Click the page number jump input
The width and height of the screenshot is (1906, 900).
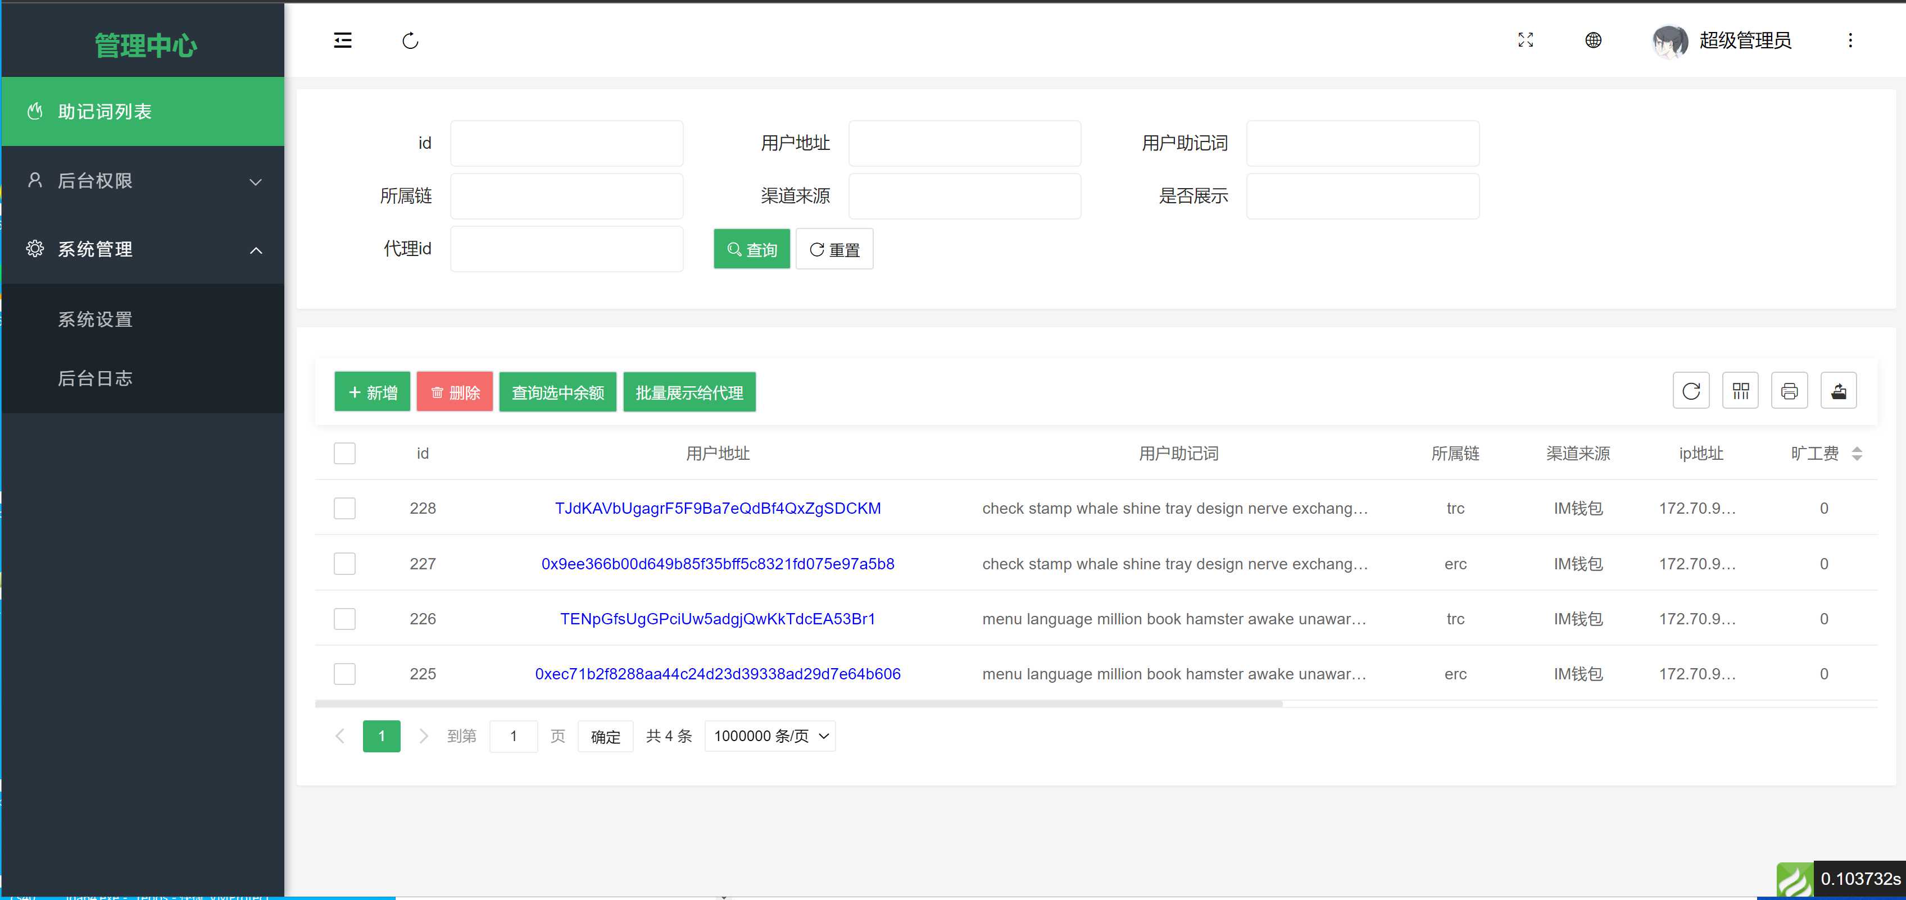(513, 736)
